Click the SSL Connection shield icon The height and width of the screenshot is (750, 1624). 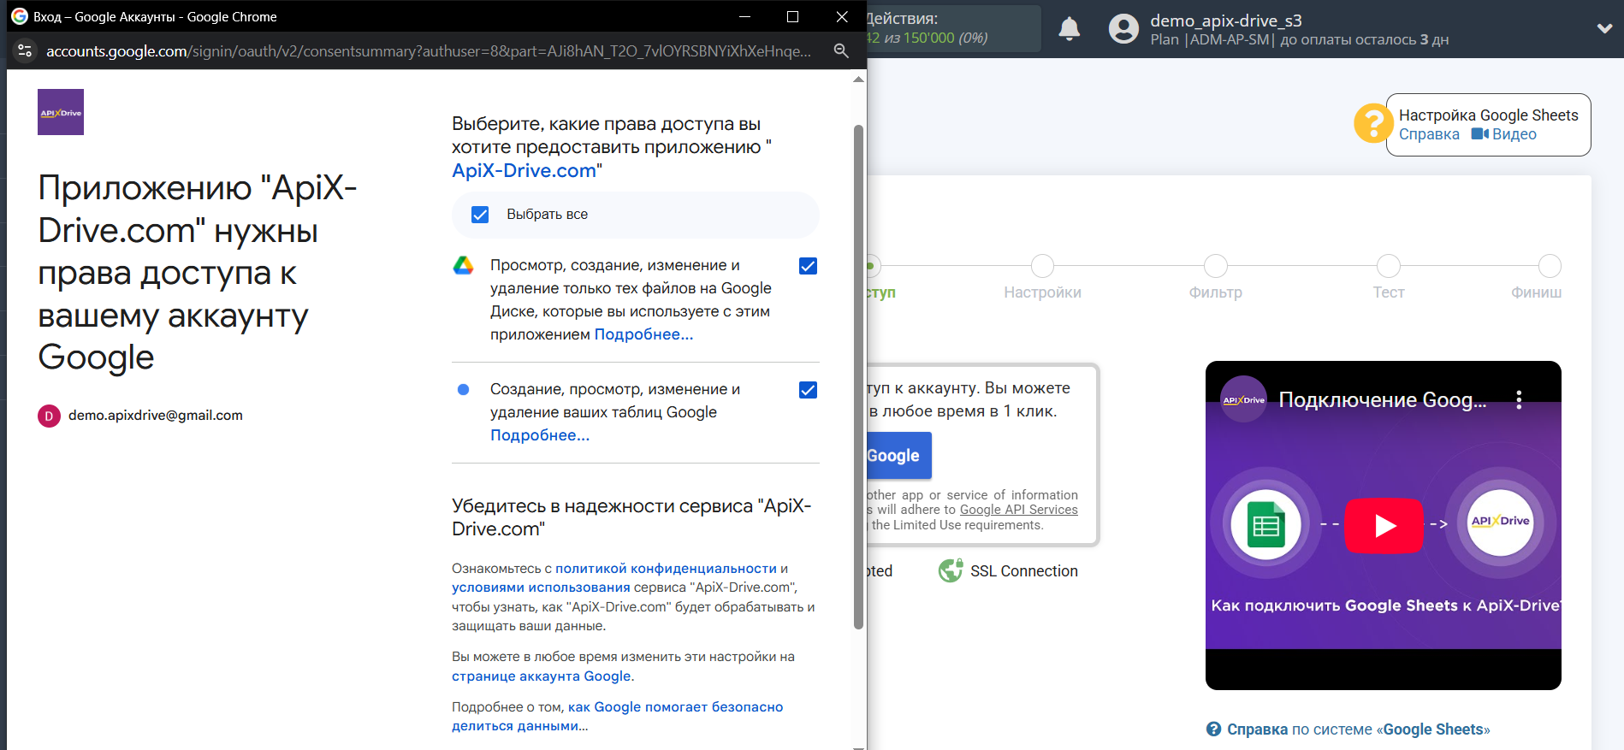(x=951, y=570)
